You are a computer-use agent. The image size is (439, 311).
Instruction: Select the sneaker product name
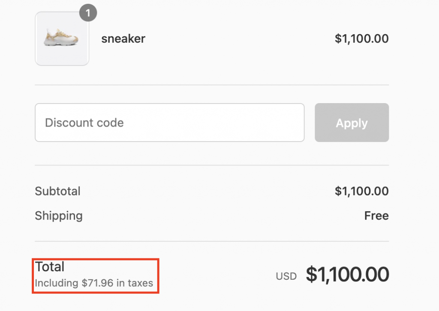click(x=123, y=39)
